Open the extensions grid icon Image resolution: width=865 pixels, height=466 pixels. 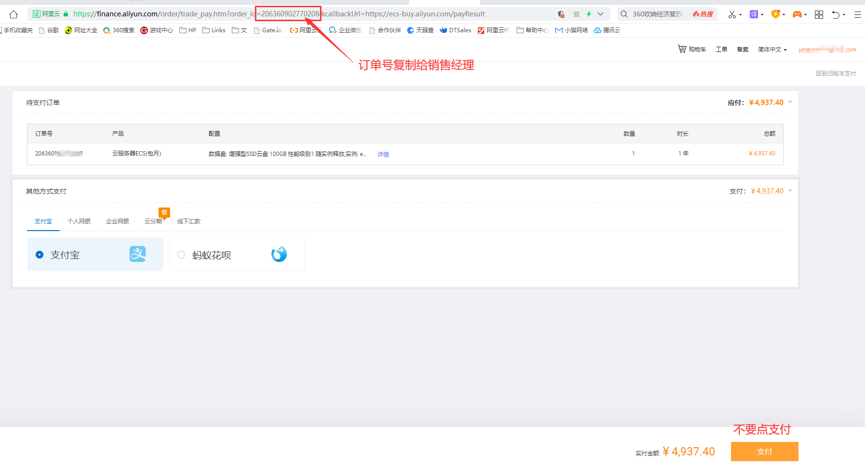[819, 14]
